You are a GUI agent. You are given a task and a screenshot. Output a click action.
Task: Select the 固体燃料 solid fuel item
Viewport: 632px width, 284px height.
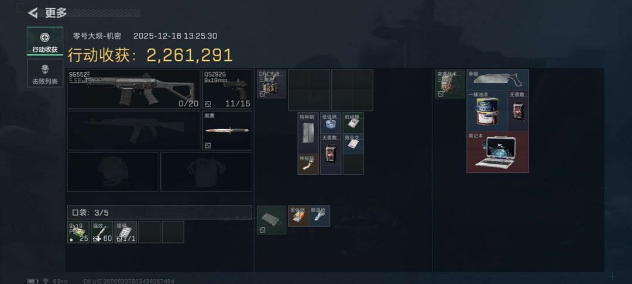(x=299, y=216)
